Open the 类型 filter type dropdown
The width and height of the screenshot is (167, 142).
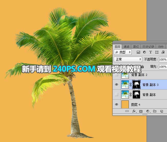tap(123, 52)
